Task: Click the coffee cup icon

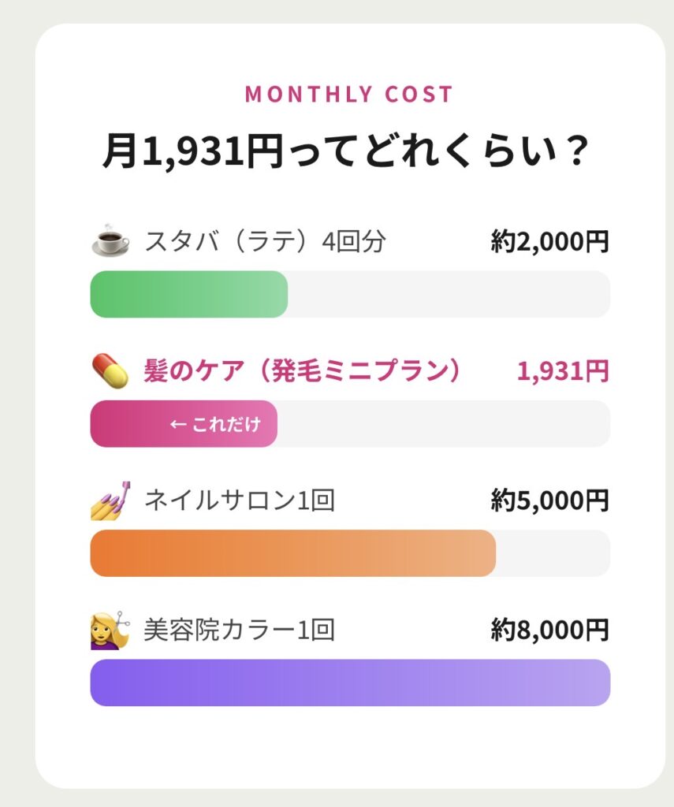Action: click(x=110, y=241)
